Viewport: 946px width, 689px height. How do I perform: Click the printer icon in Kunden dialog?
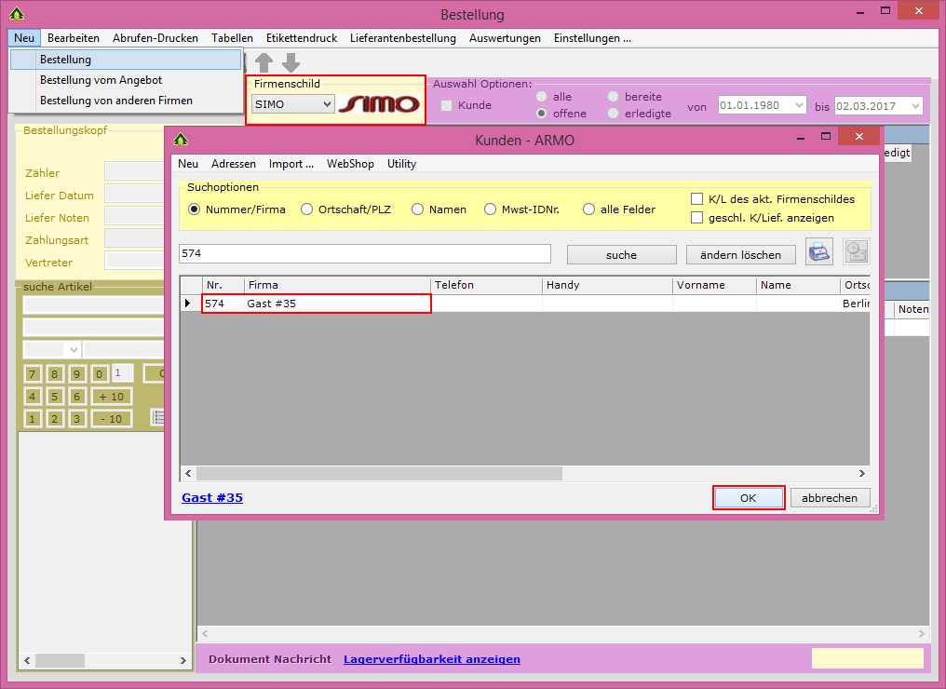[818, 252]
